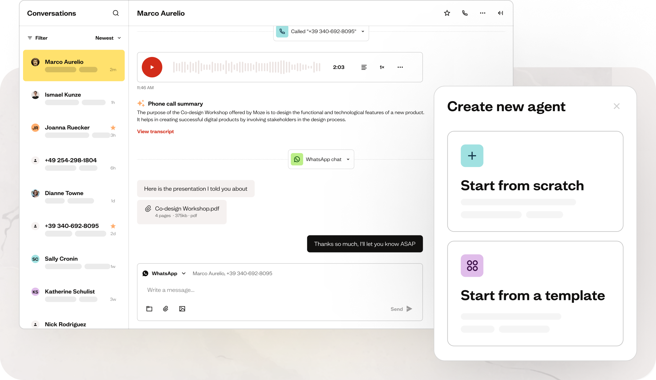
Task: Expand the WhatsApp chat divider dropdown
Action: [348, 159]
